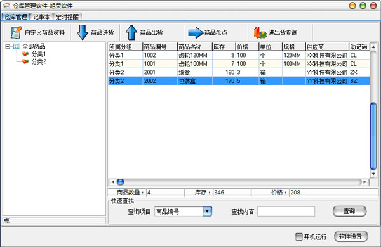Screen dimensions: 381x247
Task: Select the 纸盒 product row
Action: tap(239, 72)
